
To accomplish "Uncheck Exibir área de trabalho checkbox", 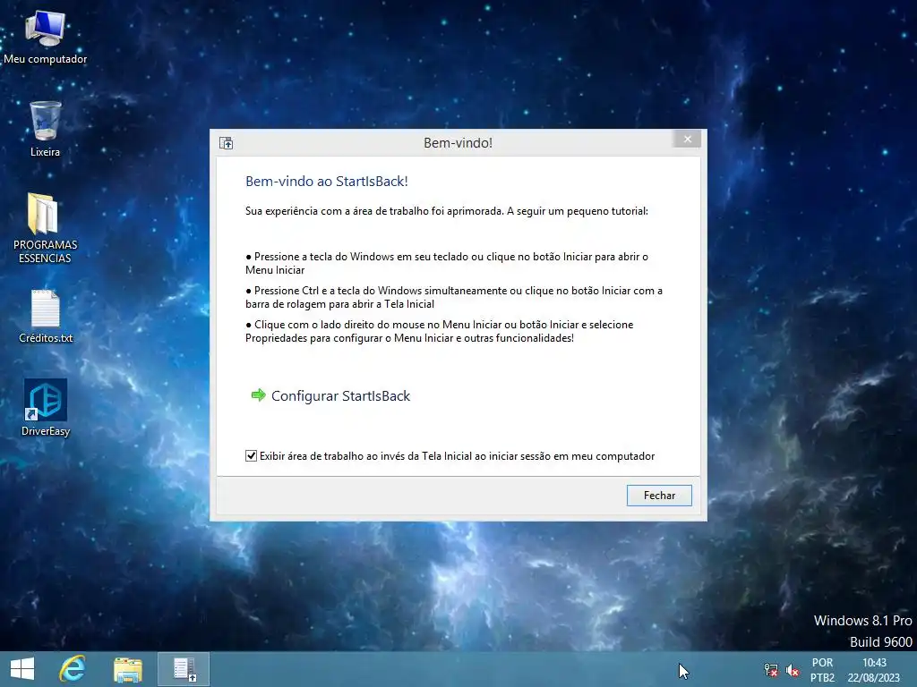I will [251, 455].
